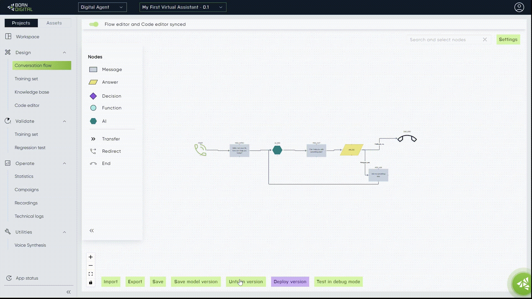Open the user profile icon
Image resolution: width=532 pixels, height=299 pixels.
point(519,7)
